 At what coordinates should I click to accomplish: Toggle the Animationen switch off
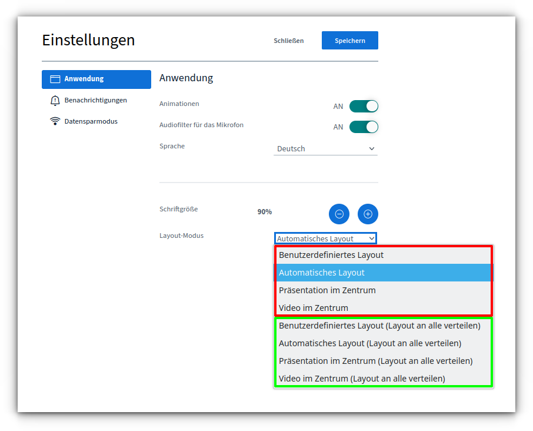(364, 107)
